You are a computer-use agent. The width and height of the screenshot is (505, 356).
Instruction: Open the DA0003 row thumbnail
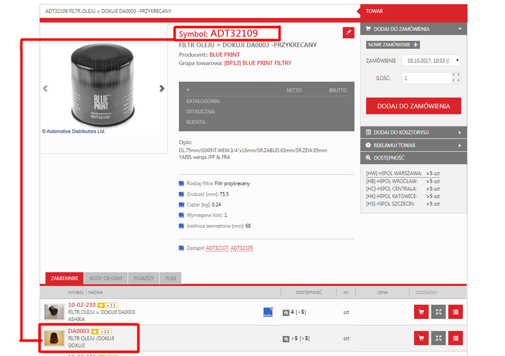point(54,338)
